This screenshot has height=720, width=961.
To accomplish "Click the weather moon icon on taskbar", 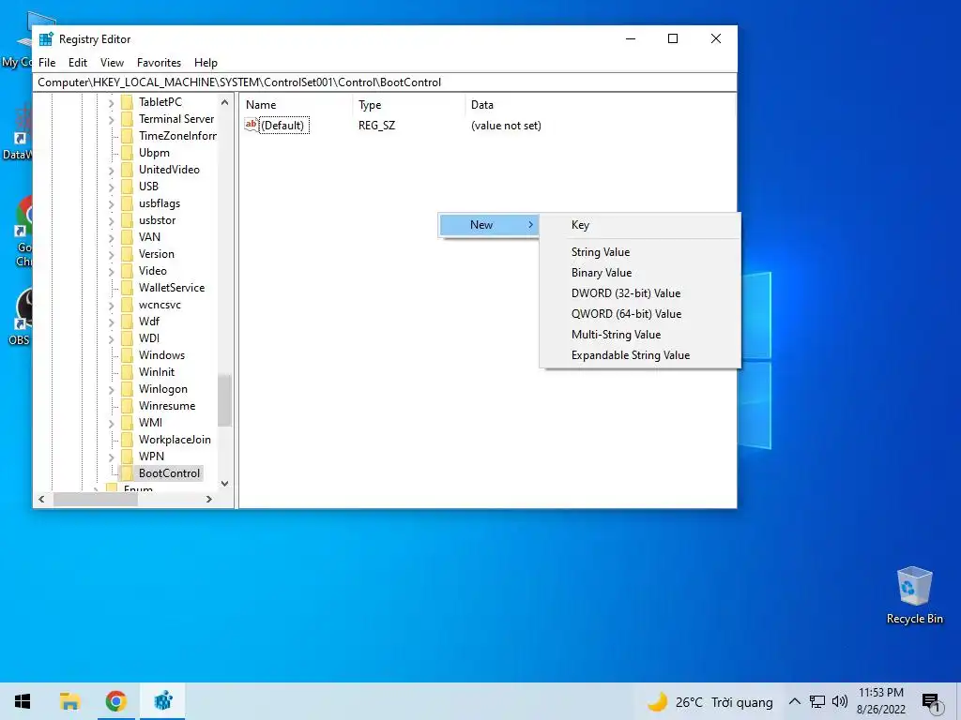I will click(x=657, y=701).
